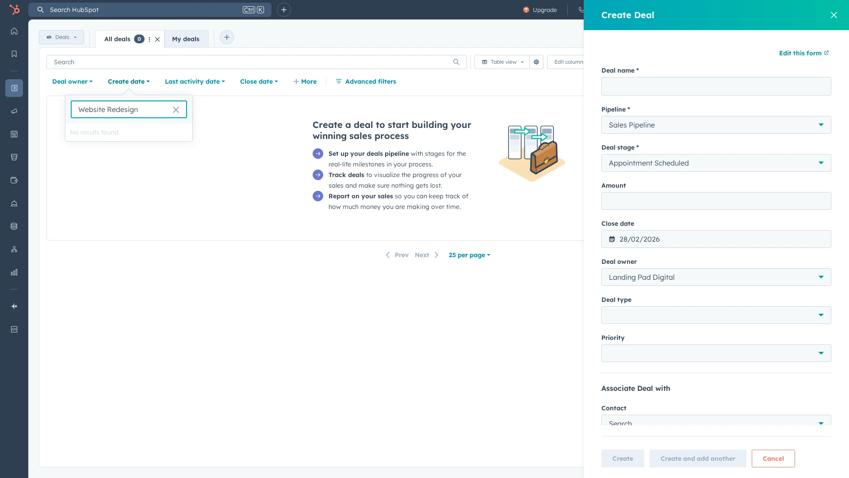Viewport: 849px width, 478px height.
Task: Click the Close date field showing 28/02/2026
Action: point(715,239)
